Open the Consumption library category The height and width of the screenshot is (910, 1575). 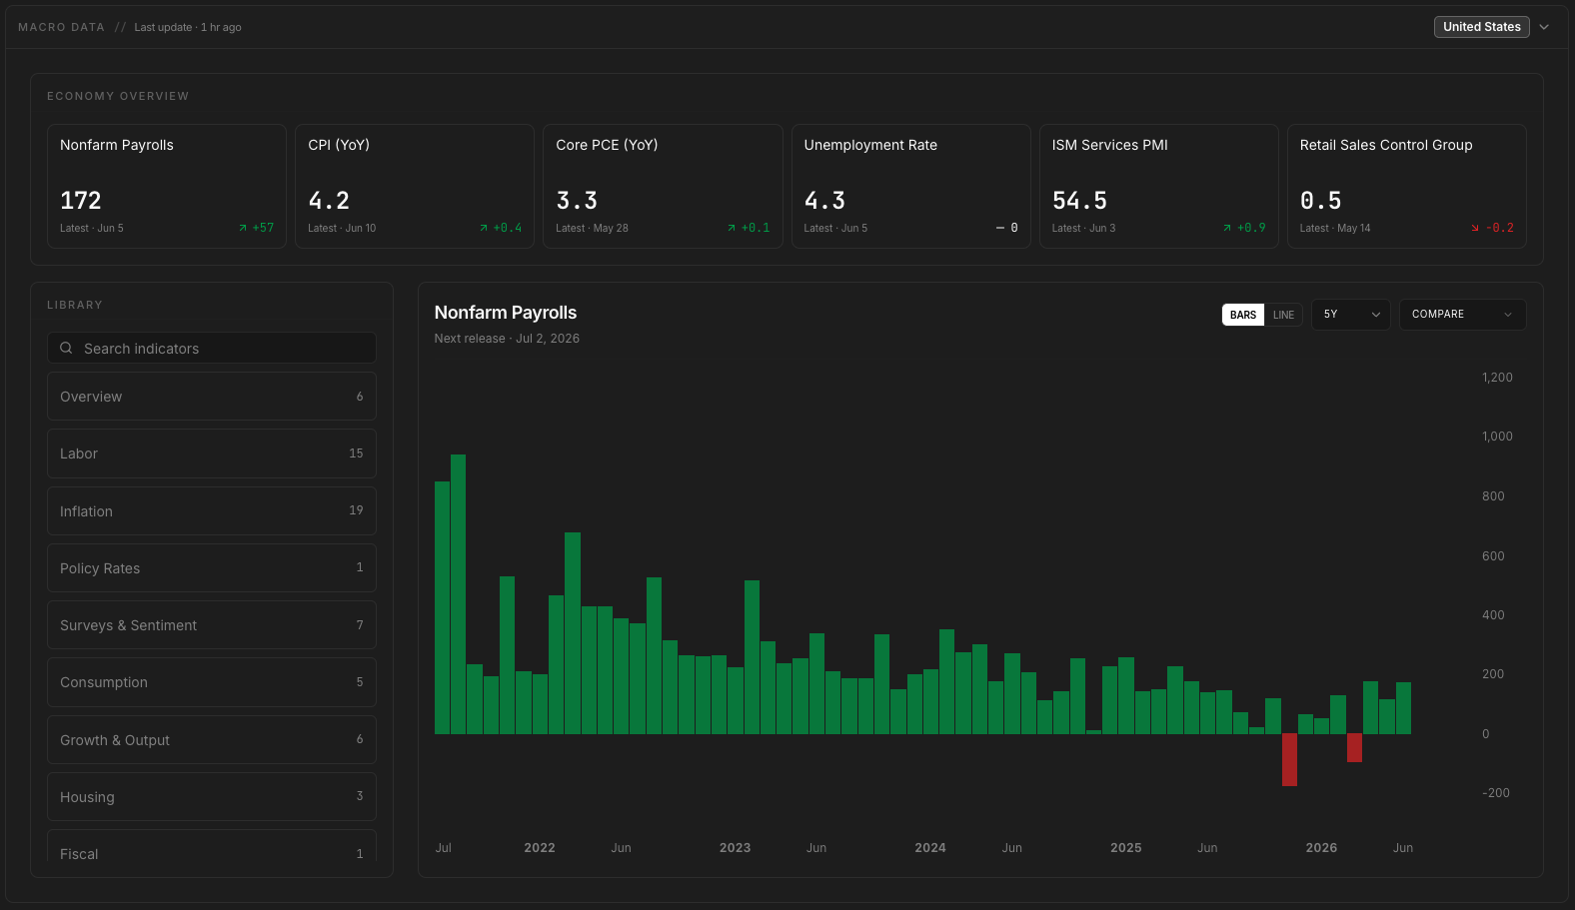point(212,682)
